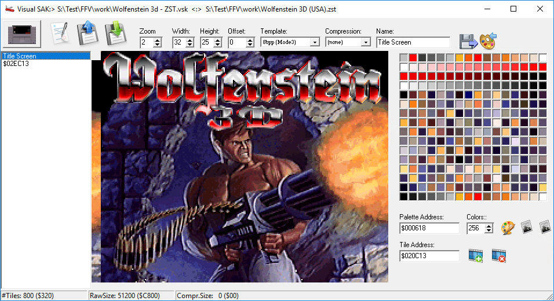Viewport: 554px width, 301px height.
Task: Decrease Width using its down arrow
Action: [x=190, y=45]
